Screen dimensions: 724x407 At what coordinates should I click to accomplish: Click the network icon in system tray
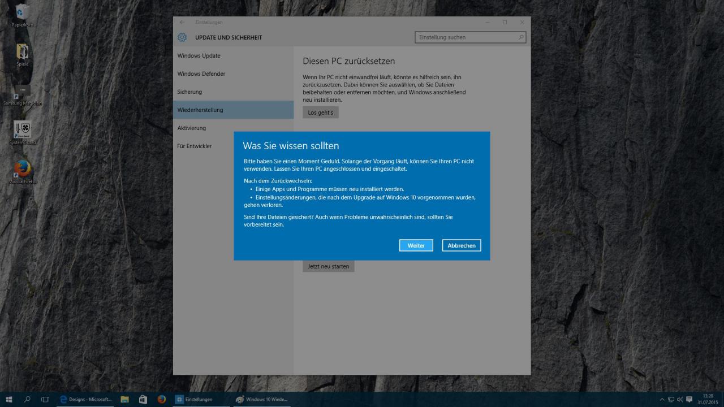[x=671, y=400]
